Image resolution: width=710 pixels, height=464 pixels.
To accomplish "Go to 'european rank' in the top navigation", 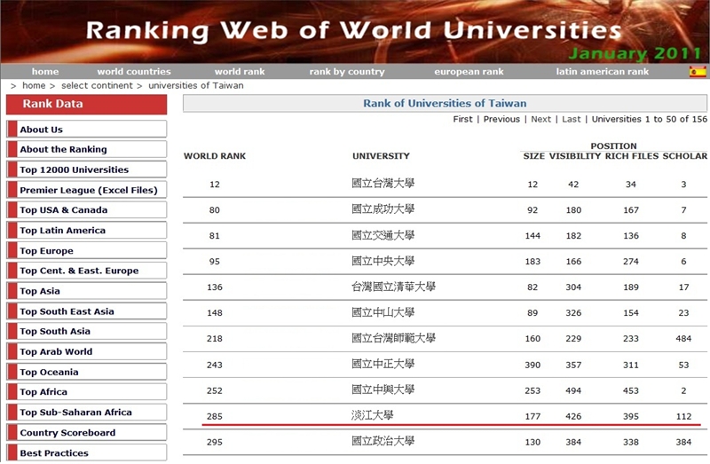I will (469, 72).
